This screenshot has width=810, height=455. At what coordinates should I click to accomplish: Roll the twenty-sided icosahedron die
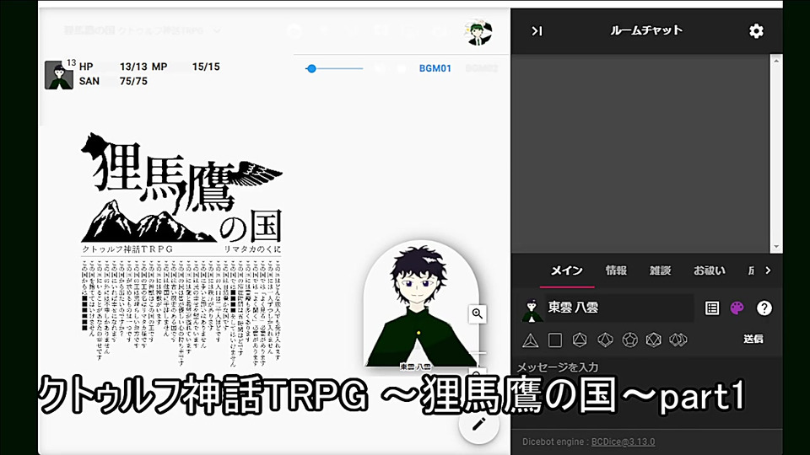(x=654, y=340)
